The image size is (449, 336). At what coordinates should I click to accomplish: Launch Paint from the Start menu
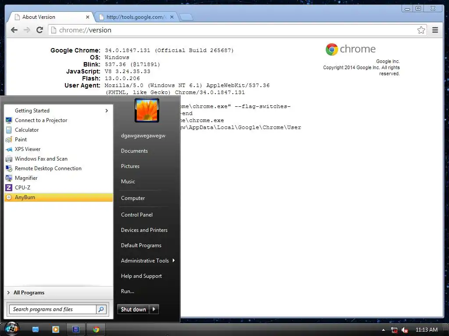coord(59,140)
